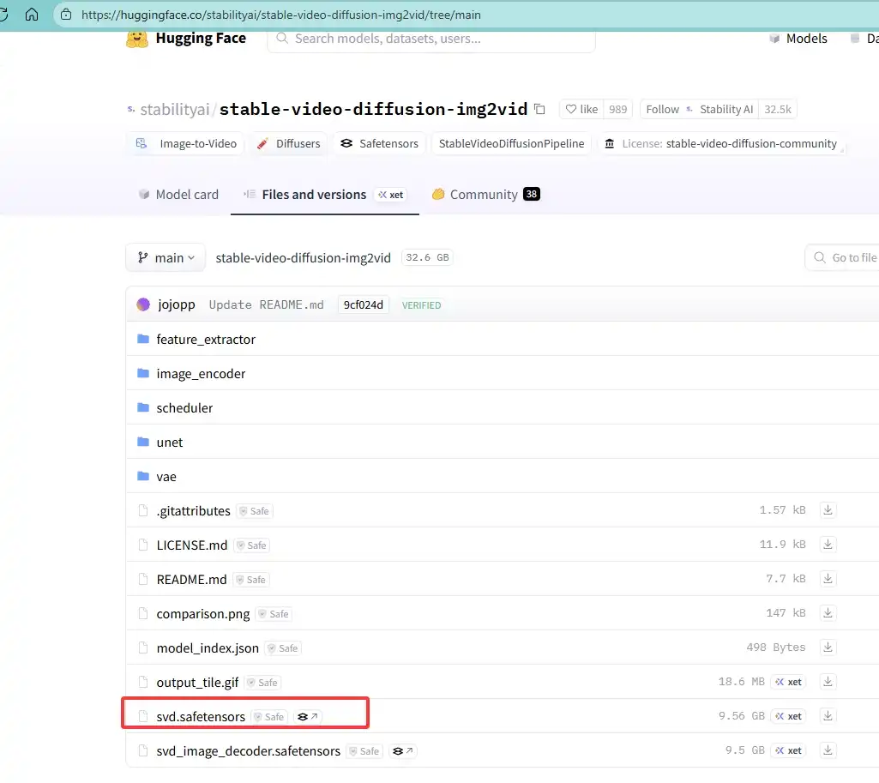Click the StableVideoDiffusionPipeline tag
Screen dimensions: 879x783
coord(511,143)
